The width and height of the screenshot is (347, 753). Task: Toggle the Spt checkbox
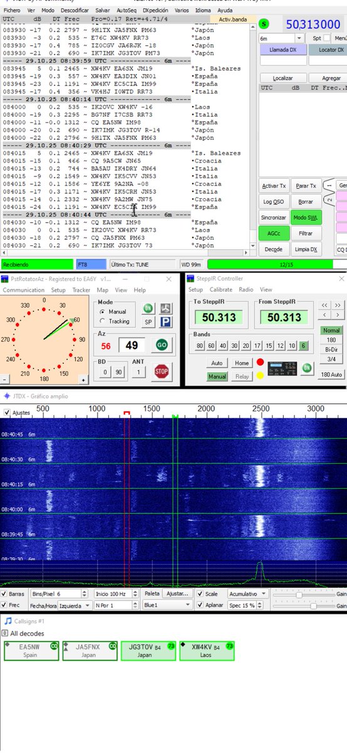point(326,39)
